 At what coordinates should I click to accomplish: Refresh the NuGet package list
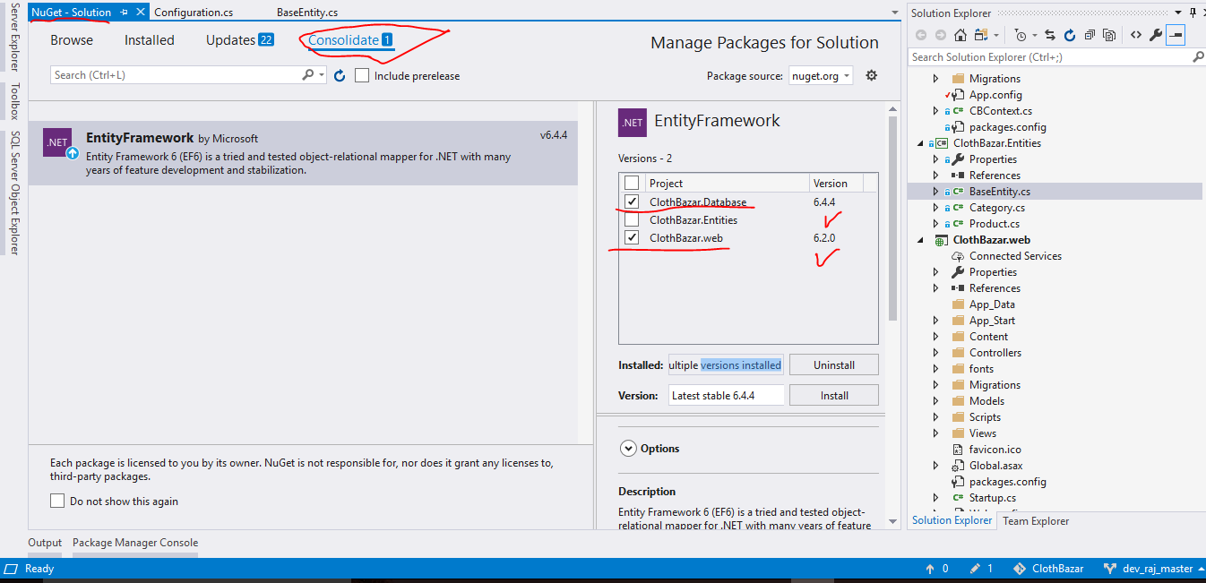[x=340, y=76]
